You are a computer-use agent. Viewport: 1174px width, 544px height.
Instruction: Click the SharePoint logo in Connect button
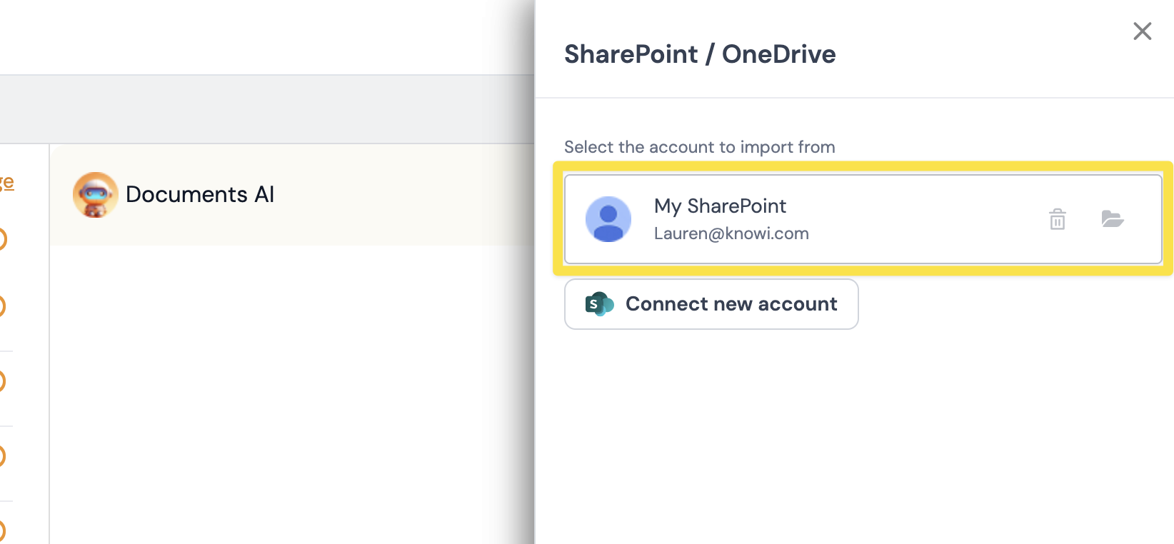(x=599, y=304)
